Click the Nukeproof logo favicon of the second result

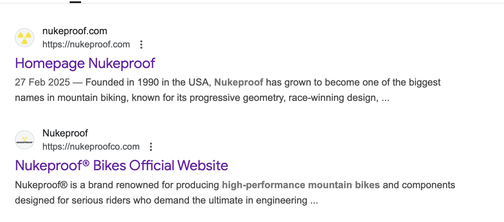tap(25, 140)
